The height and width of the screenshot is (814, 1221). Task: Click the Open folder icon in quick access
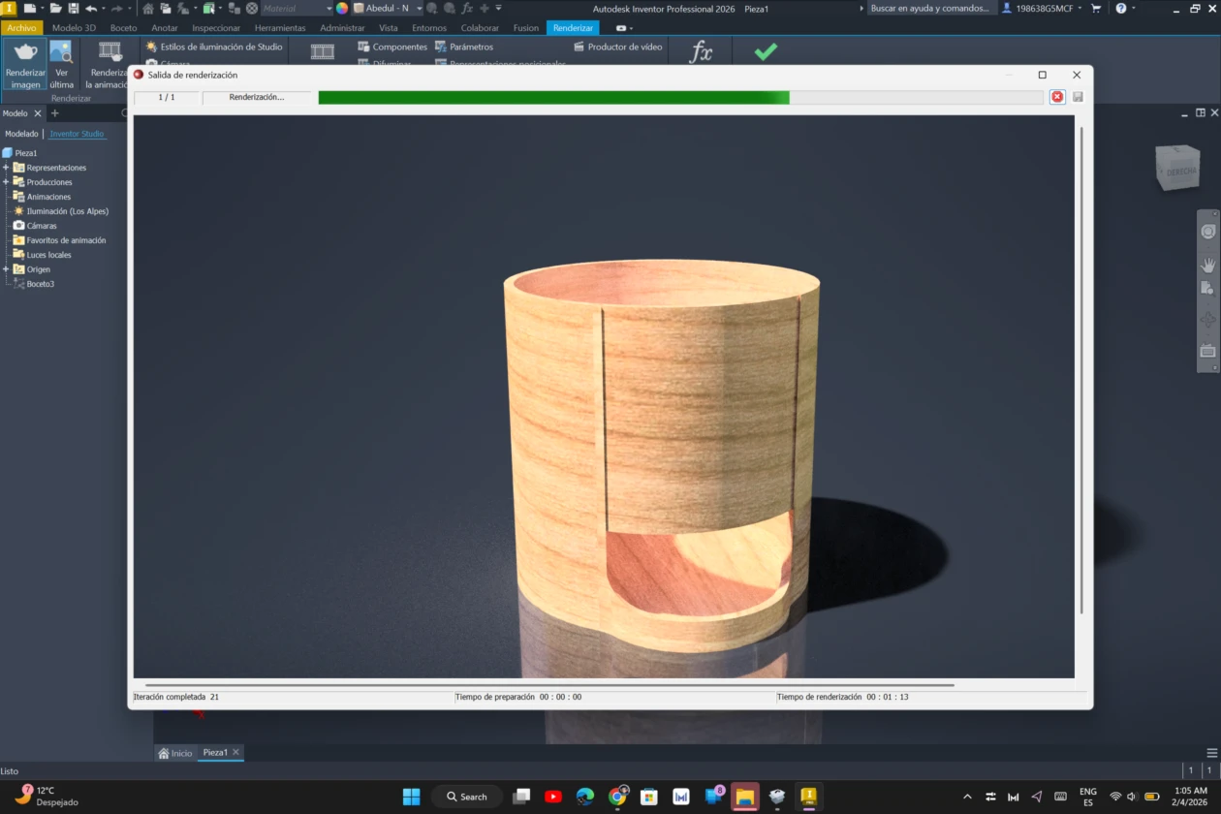pos(57,8)
